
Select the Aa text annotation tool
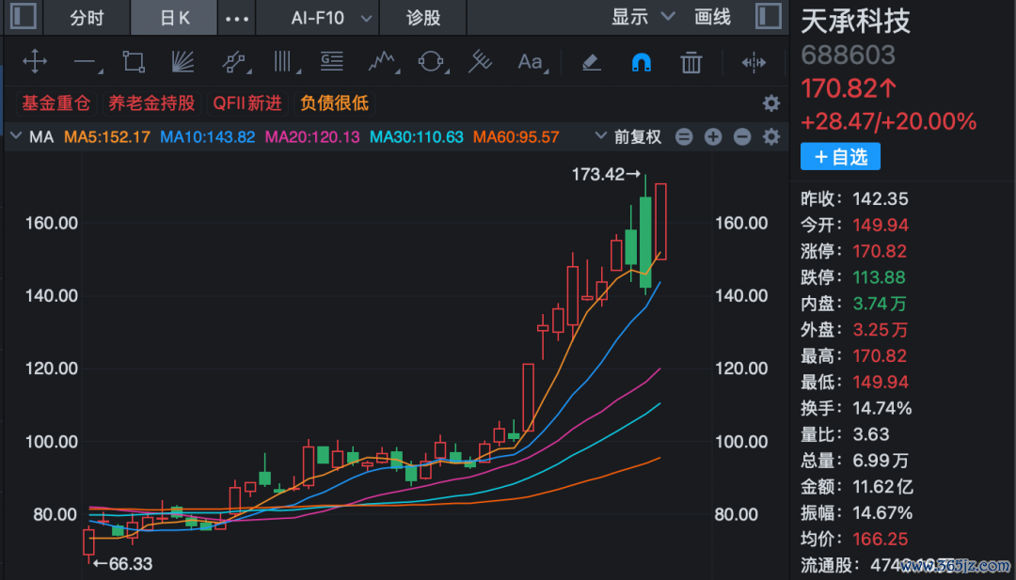[531, 62]
